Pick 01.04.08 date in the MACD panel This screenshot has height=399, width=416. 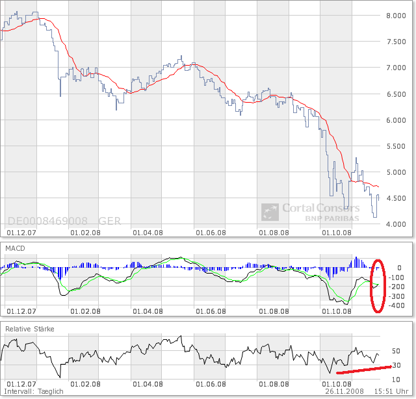(x=148, y=311)
